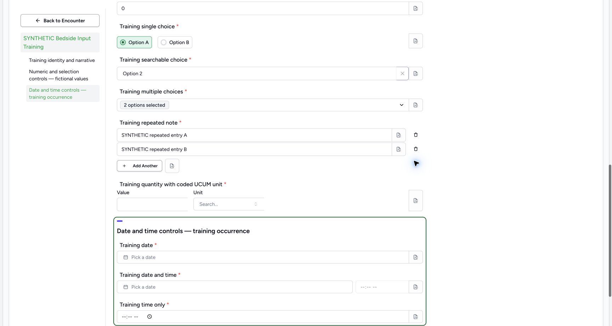Expand the Training multiple choices dropdown

pos(263,105)
